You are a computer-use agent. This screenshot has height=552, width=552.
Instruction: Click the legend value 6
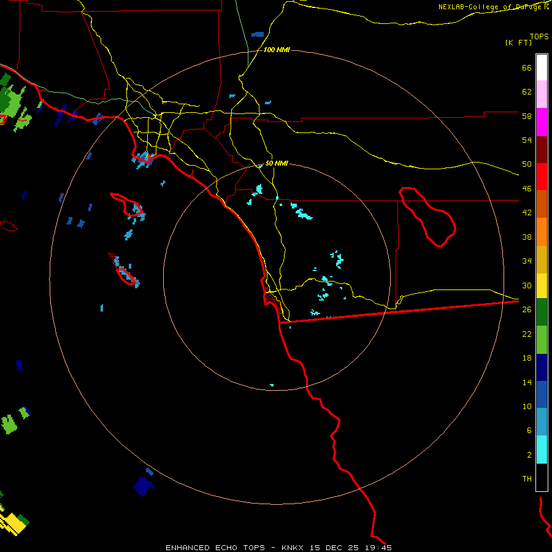point(529,430)
